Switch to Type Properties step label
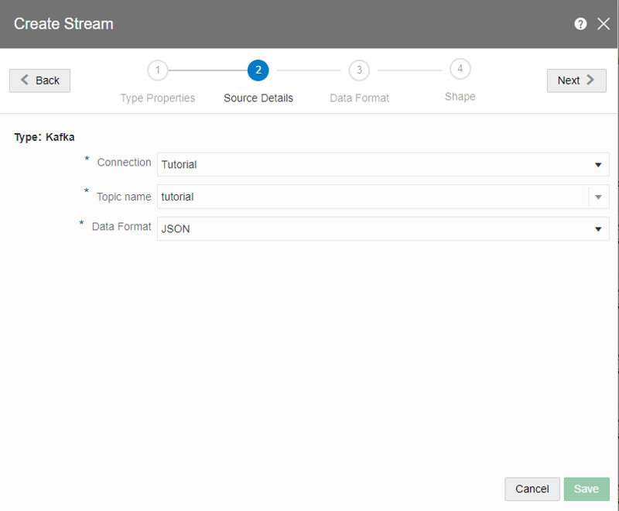 [158, 98]
